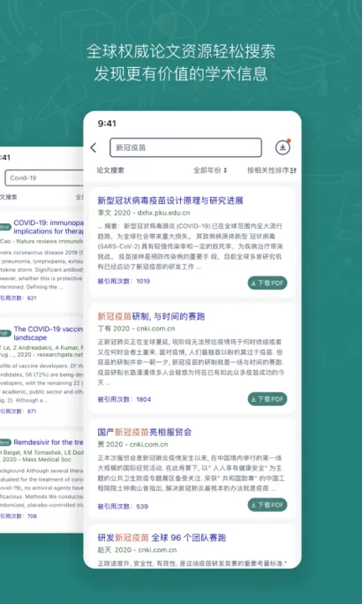362x604 pixels.
Task: Open article 新冠疫苗研制, 与时间的赛跑
Action: 151,316
